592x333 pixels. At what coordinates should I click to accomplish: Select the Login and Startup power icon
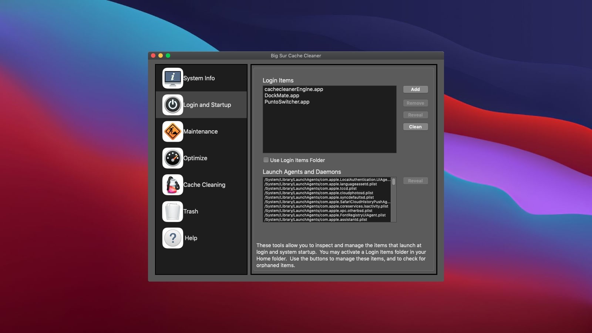[172, 105]
